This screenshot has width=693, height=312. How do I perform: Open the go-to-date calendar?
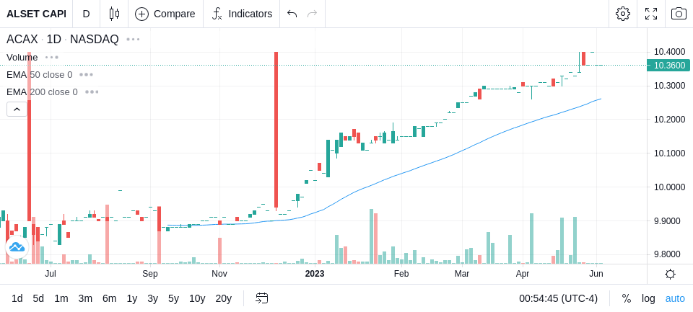pyautogui.click(x=261, y=299)
